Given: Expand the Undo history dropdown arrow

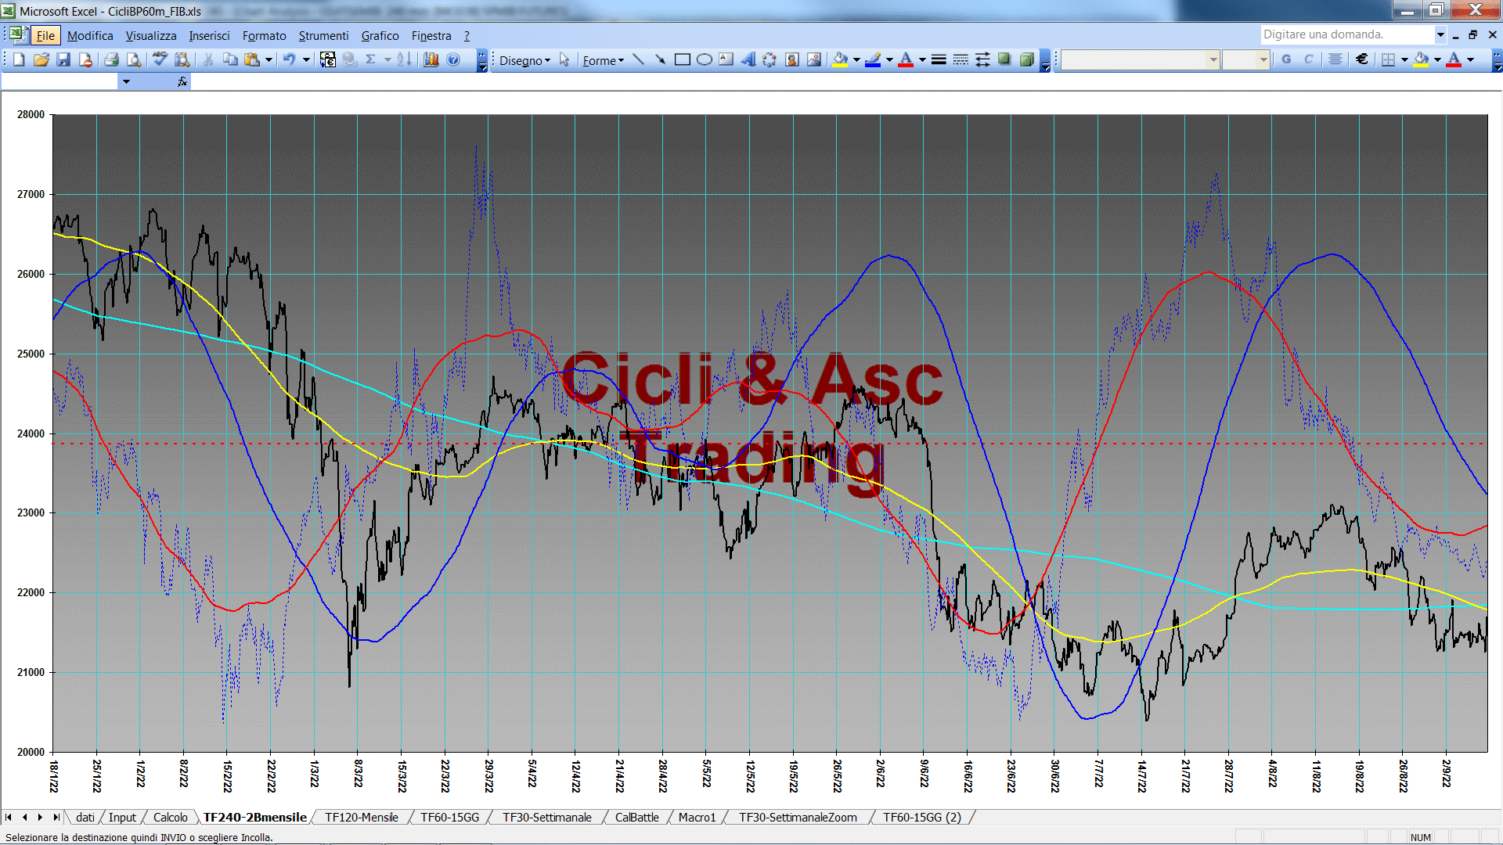Looking at the screenshot, I should point(306,59).
